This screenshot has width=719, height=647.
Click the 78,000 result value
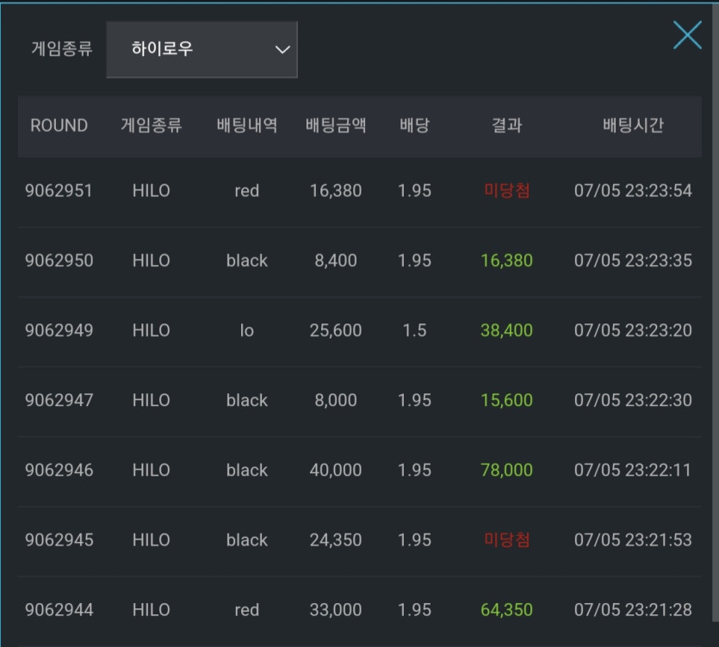pyautogui.click(x=506, y=470)
